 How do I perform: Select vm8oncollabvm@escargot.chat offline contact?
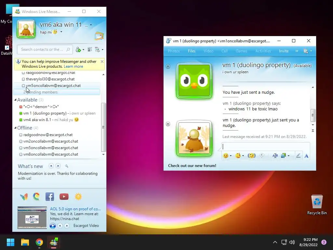click(50, 154)
